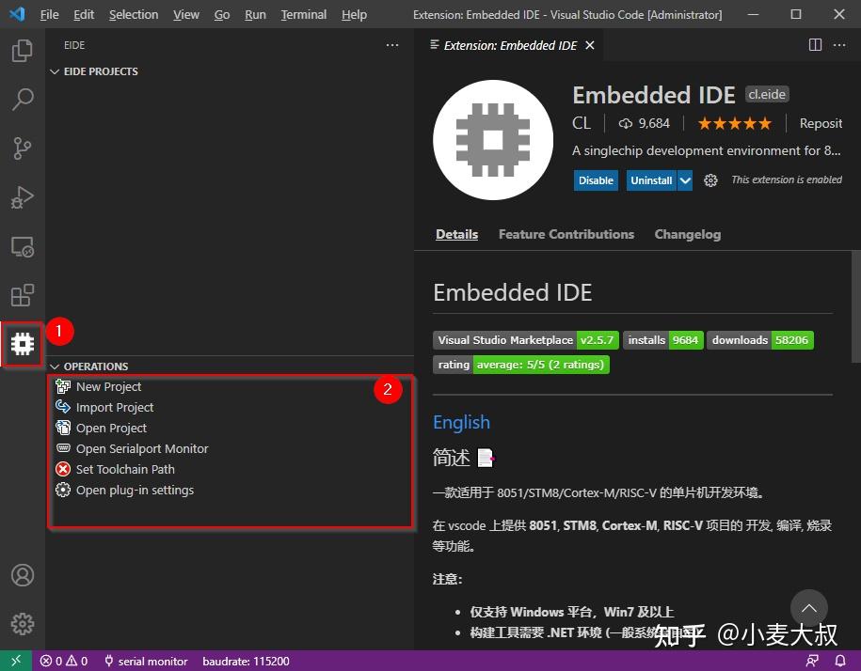Click the document icon beside 简述
861x671 pixels.
coord(486,457)
